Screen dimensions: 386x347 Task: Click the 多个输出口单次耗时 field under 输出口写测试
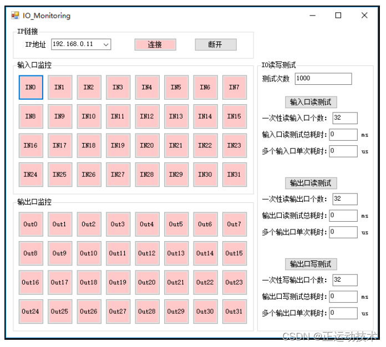pyautogui.click(x=343, y=313)
